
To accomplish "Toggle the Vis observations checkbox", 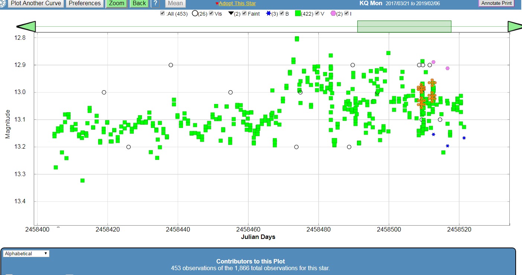I will (211, 13).
